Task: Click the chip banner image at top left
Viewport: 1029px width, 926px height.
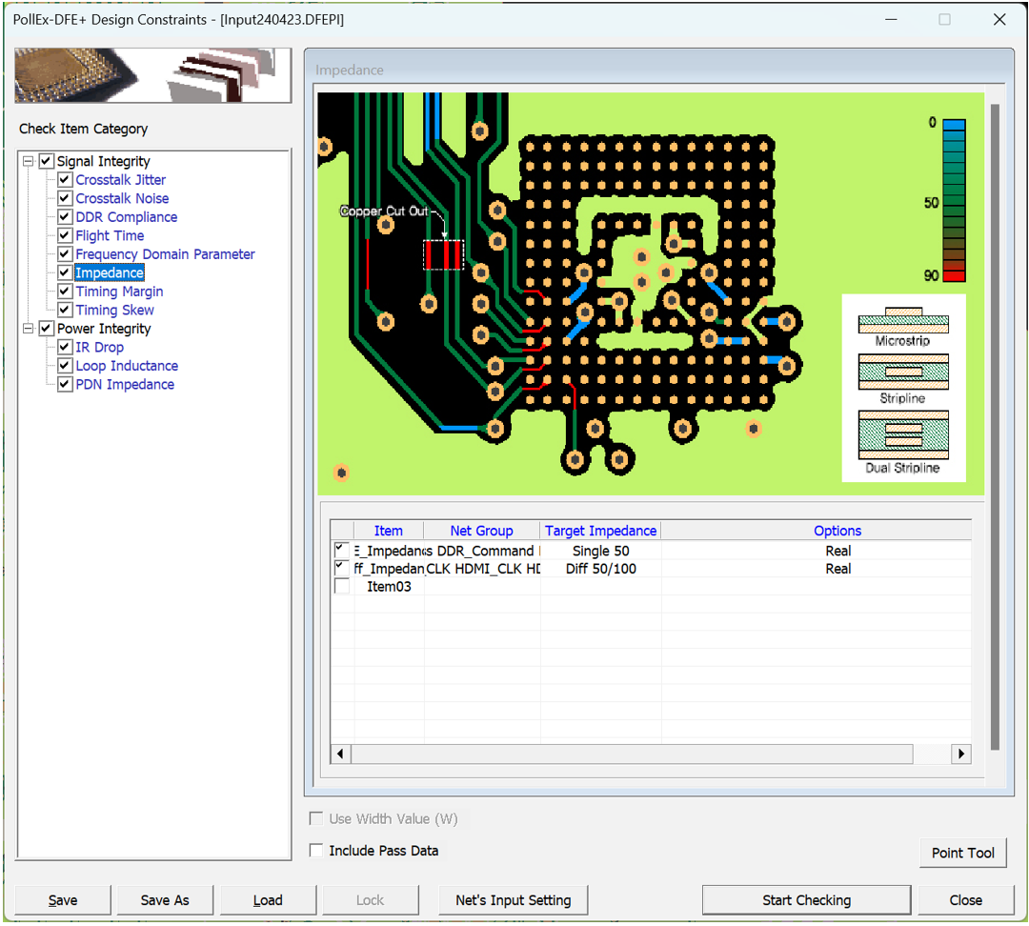Action: tap(146, 76)
